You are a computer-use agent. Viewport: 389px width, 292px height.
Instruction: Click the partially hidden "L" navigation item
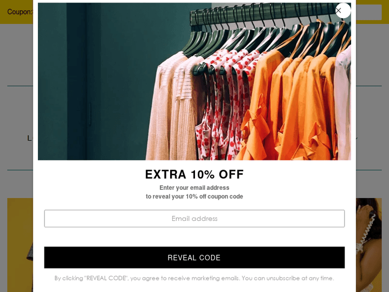pyautogui.click(x=30, y=138)
